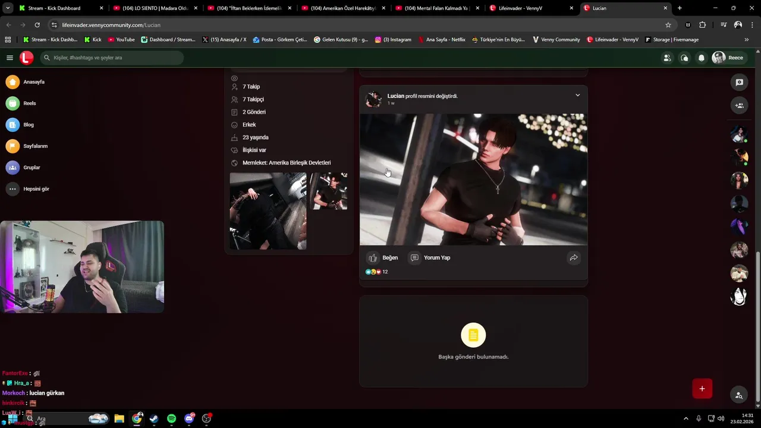Open Gruplar in the sidebar
761x428 pixels.
[x=23, y=168]
